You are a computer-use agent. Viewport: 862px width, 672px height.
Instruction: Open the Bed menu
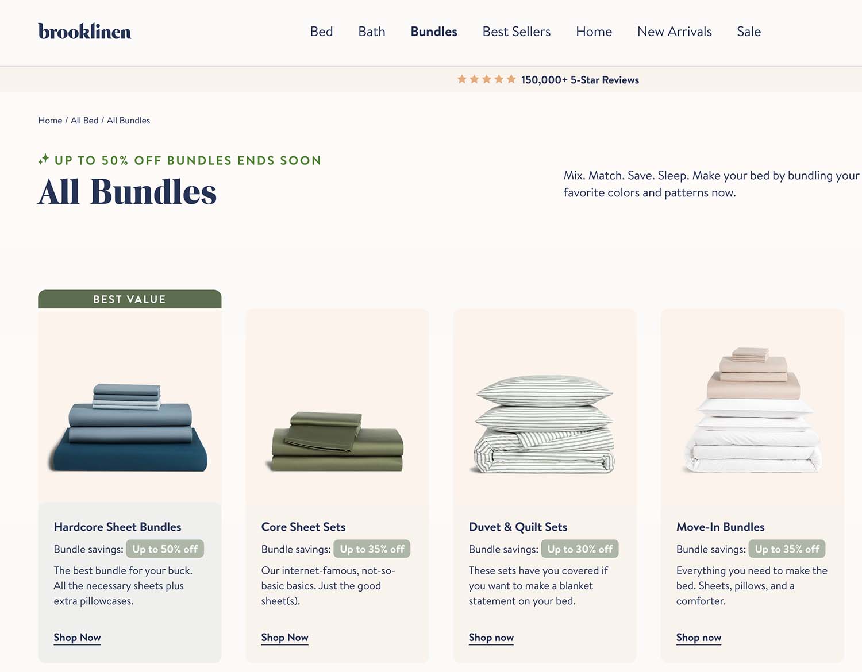[321, 32]
